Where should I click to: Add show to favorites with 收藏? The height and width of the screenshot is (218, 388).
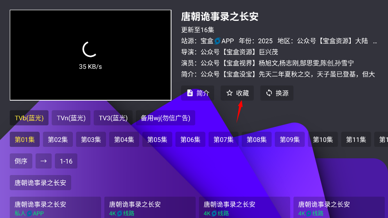(x=237, y=93)
